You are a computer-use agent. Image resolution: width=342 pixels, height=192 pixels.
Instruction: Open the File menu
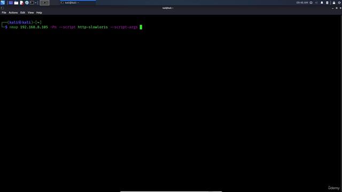tap(4, 13)
